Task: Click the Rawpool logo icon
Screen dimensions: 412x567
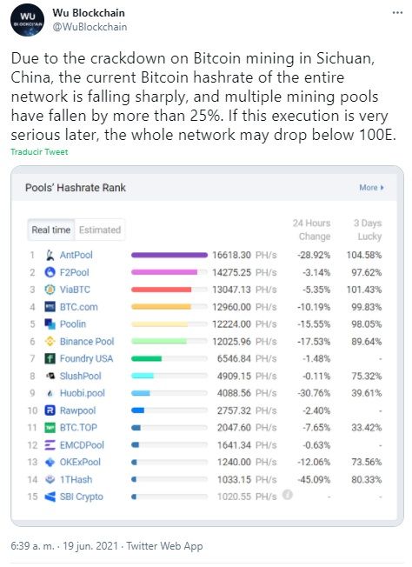Action: pos(50,410)
